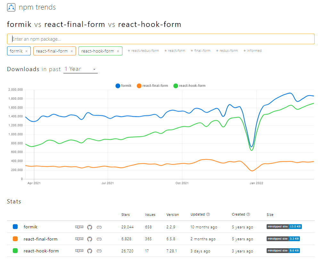Click formik's homepage link icon
323x262 pixels.
coord(99,227)
